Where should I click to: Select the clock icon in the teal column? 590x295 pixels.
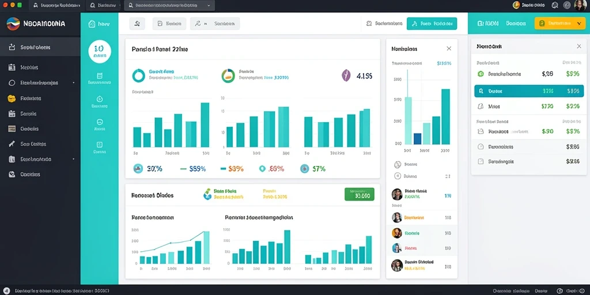coord(100,99)
